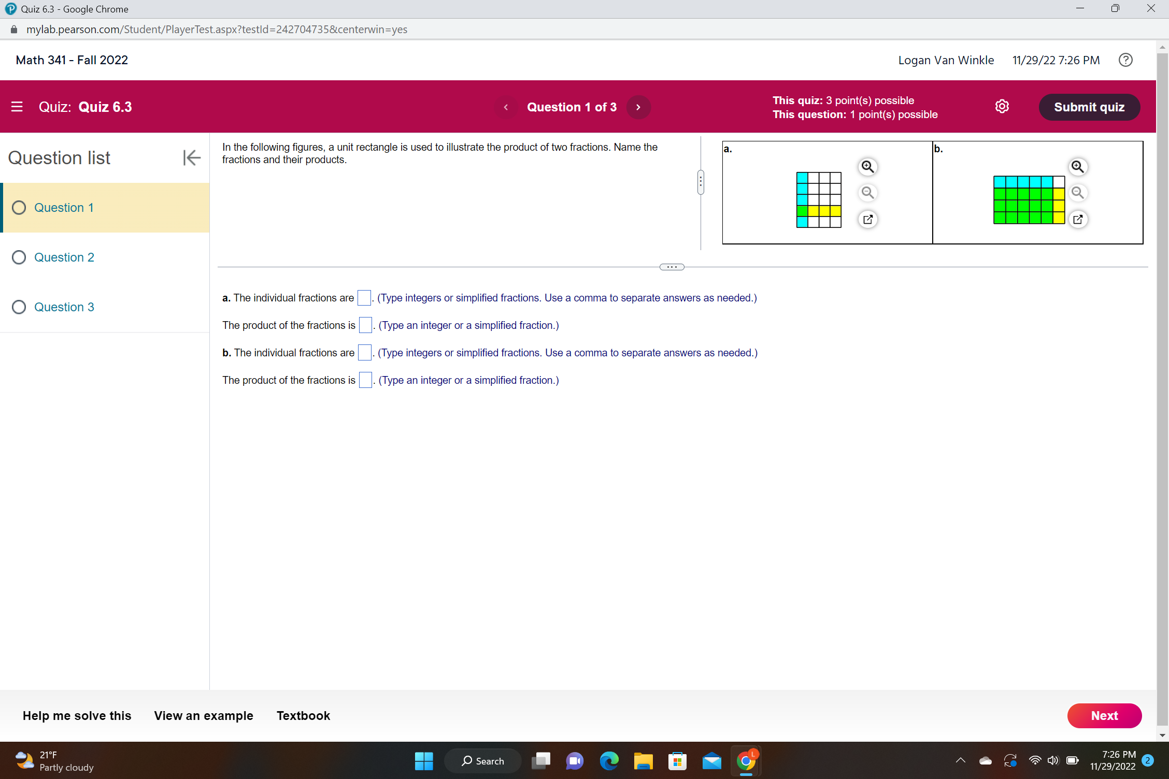The width and height of the screenshot is (1169, 779).
Task: Select the Question 1 radio button
Action: click(x=19, y=207)
